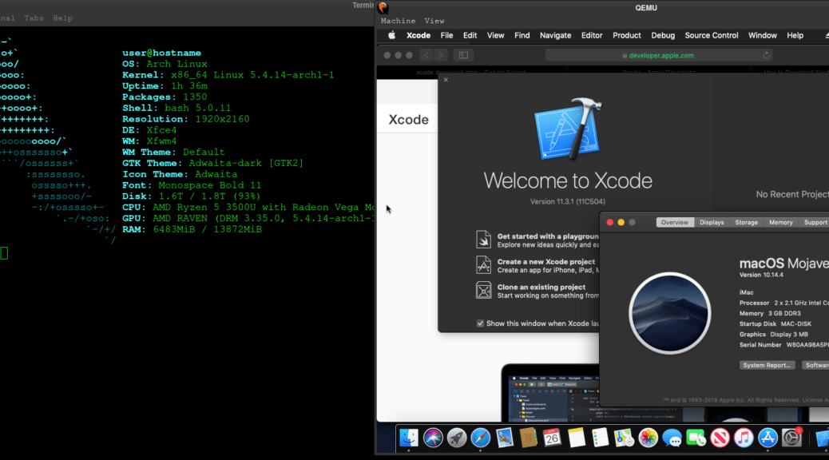Image resolution: width=829 pixels, height=460 pixels.
Task: Open Safari from the dock
Action: (481, 438)
